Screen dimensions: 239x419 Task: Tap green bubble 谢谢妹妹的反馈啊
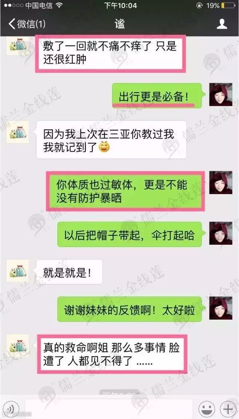(130, 309)
